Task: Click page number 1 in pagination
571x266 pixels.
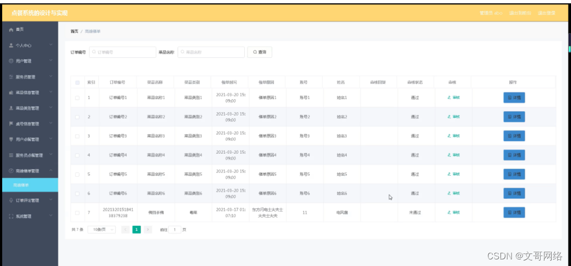Action: [137, 230]
